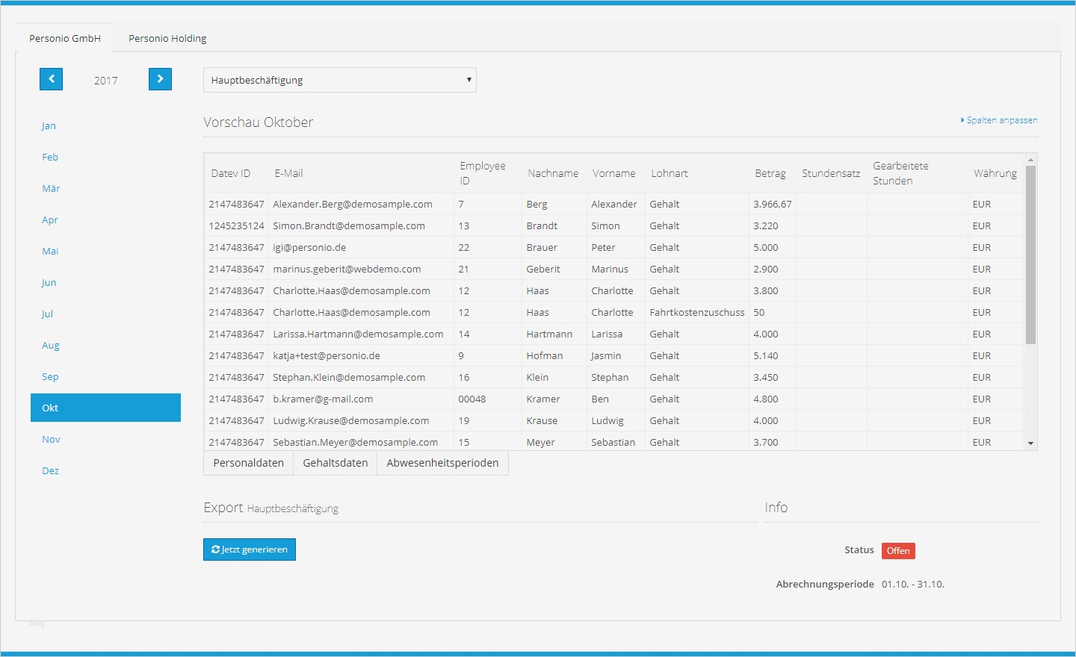Select the month Nov in sidebar
The image size is (1076, 657).
(51, 439)
